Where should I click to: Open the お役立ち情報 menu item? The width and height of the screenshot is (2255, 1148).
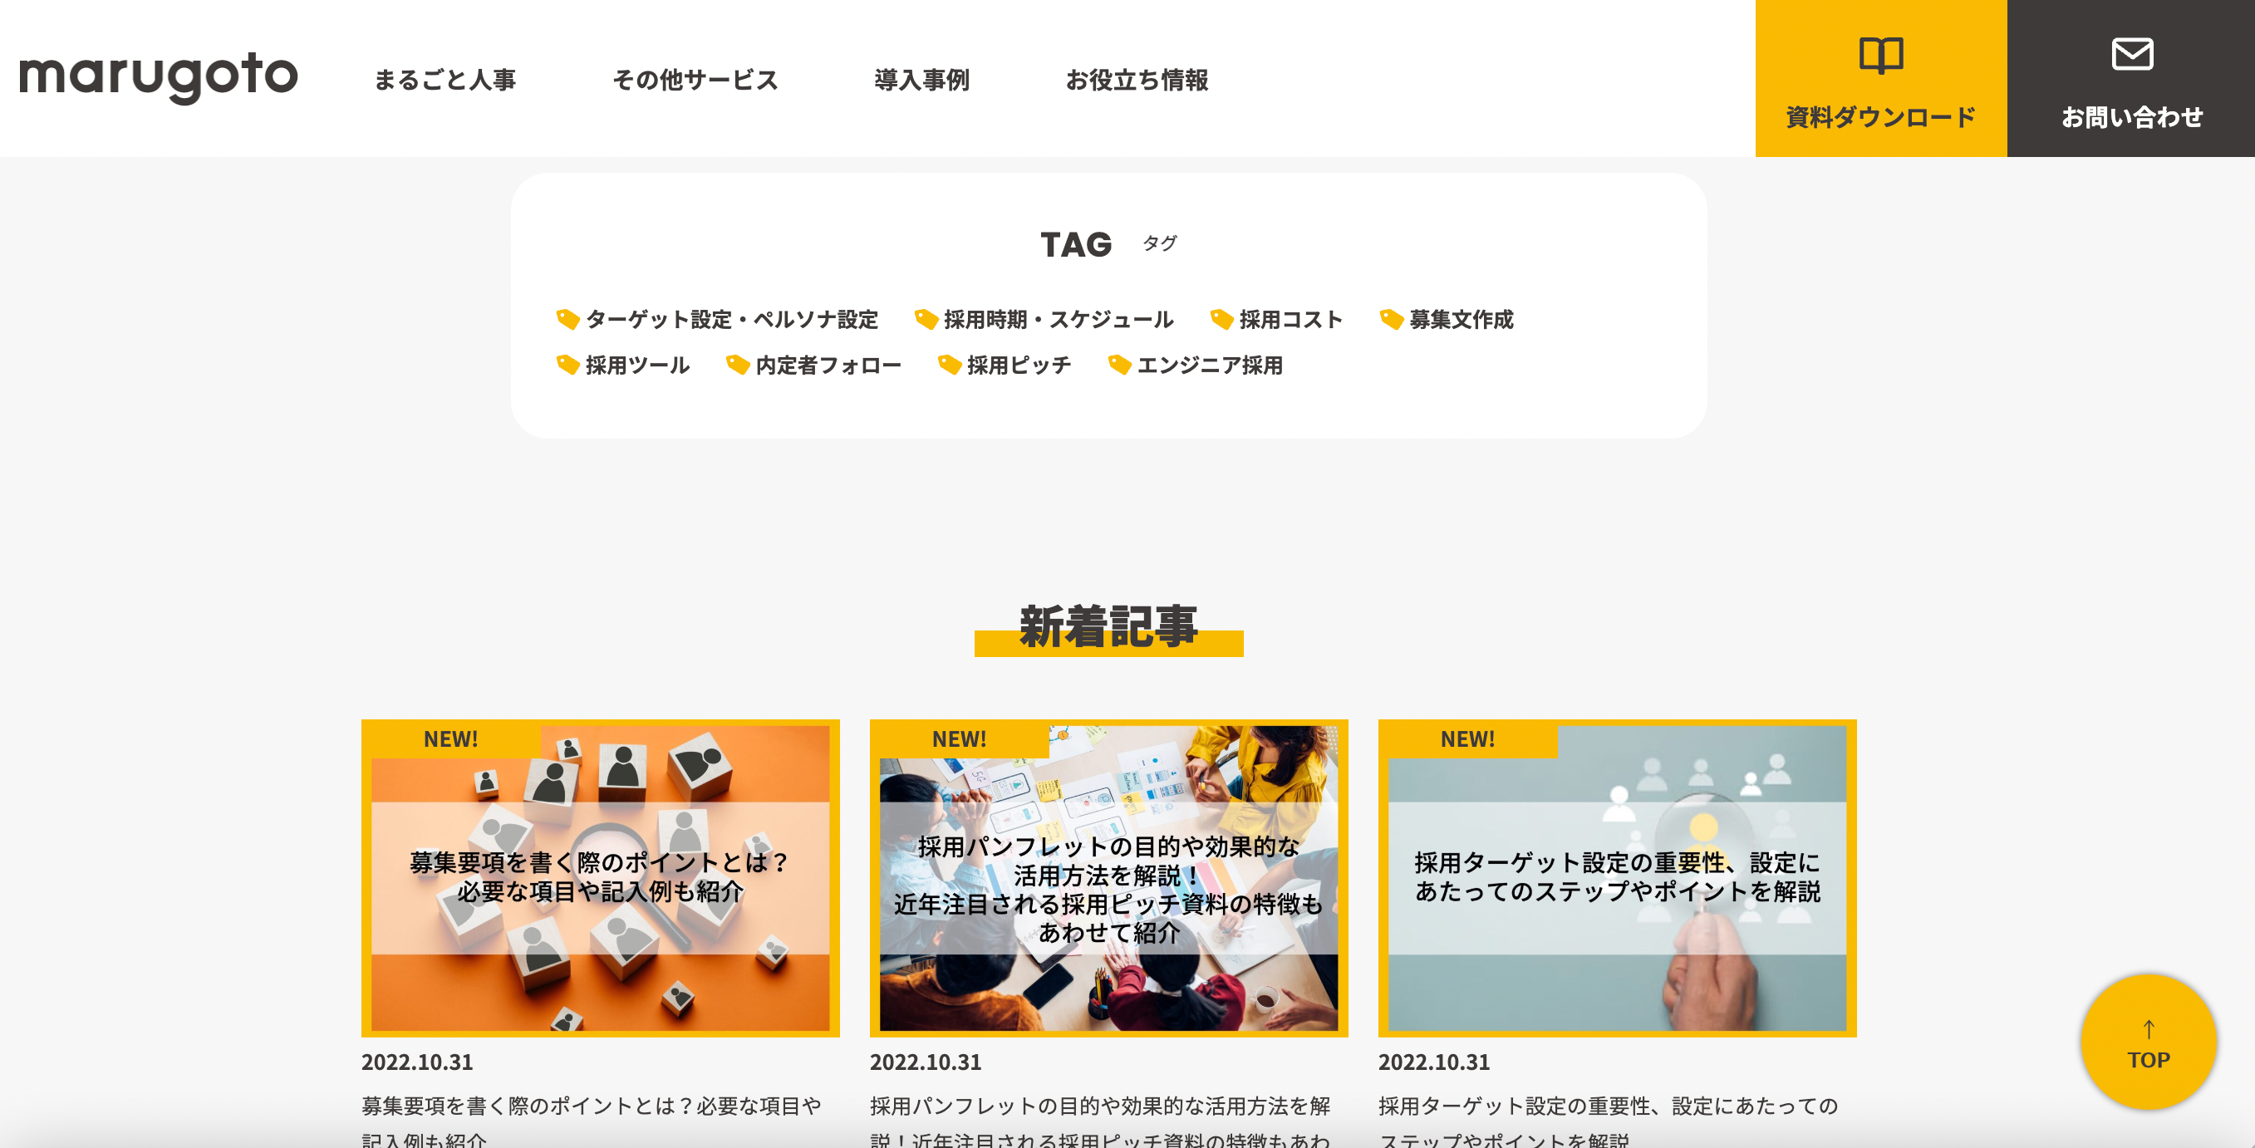pyautogui.click(x=1137, y=80)
